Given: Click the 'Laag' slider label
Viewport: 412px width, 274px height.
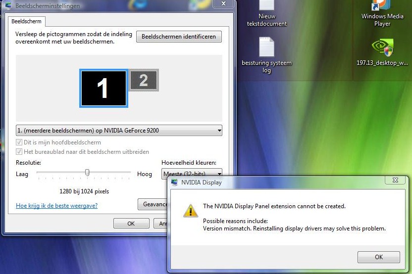Looking at the screenshot, I should (22, 174).
